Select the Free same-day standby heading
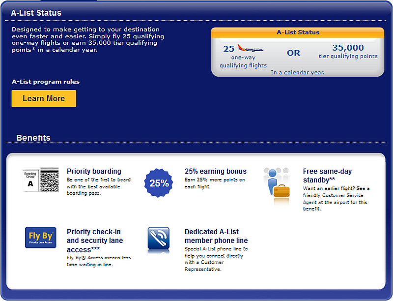This screenshot has width=393, height=301. pyautogui.click(x=327, y=176)
